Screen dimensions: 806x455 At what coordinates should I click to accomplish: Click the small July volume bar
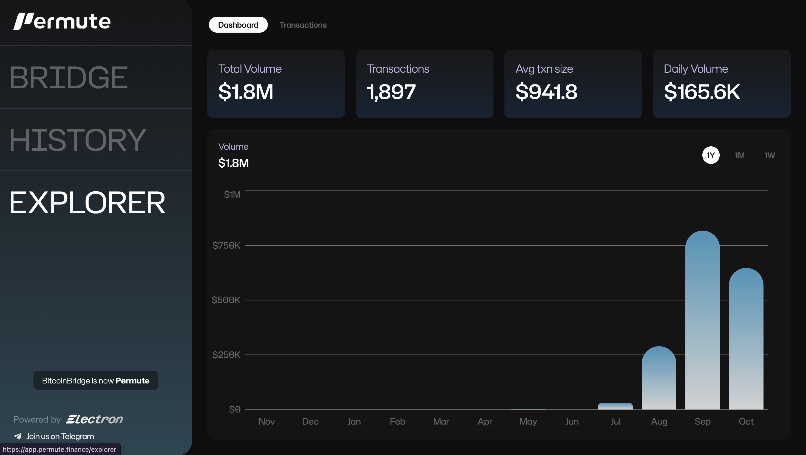615,406
